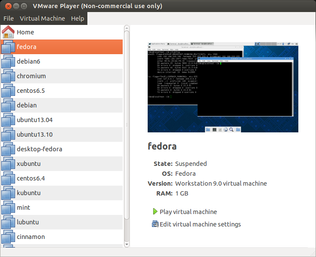Click the Home house icon
316x257 pixels.
(x=8, y=32)
